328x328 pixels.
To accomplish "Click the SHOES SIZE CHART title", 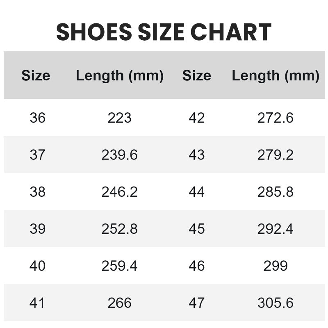I will (164, 32).
